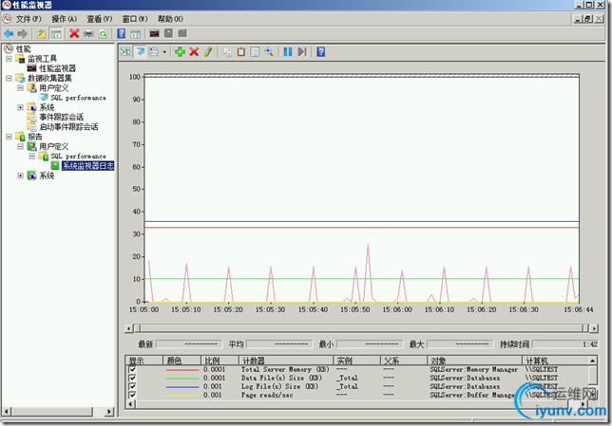Open the 文件(F) menu
The image size is (612, 426).
point(29,19)
